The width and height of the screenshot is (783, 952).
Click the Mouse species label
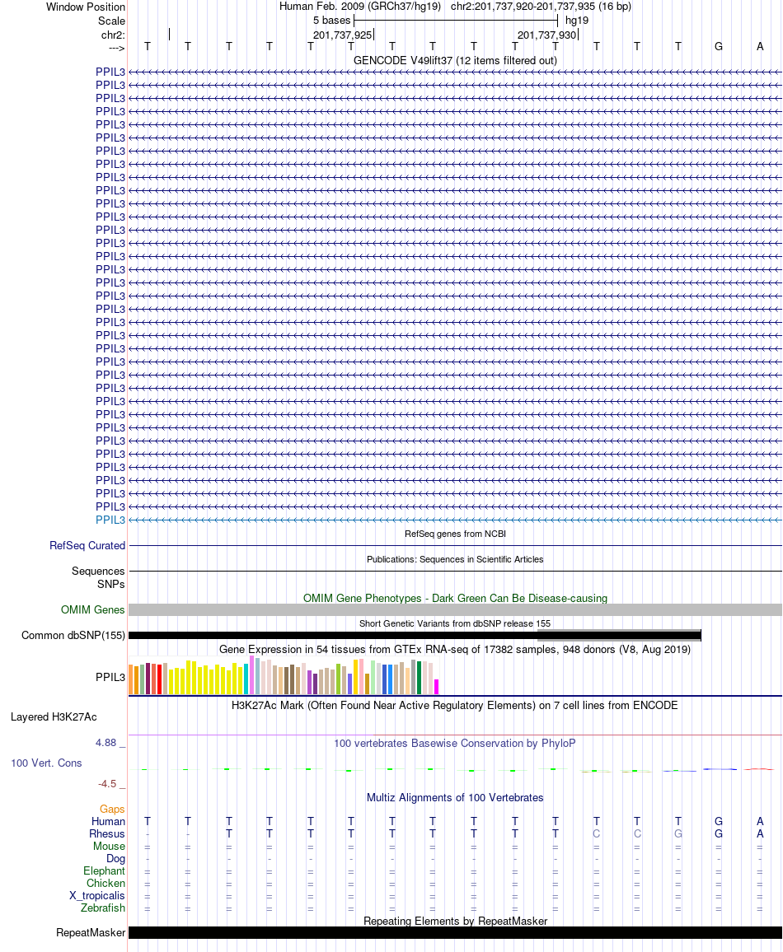click(x=109, y=847)
